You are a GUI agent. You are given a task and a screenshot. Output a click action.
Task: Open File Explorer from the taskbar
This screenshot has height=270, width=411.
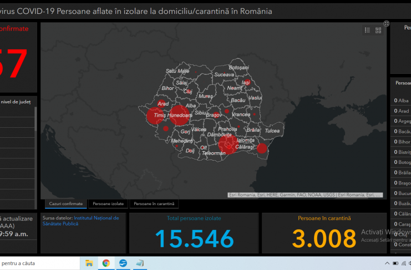tap(89, 263)
